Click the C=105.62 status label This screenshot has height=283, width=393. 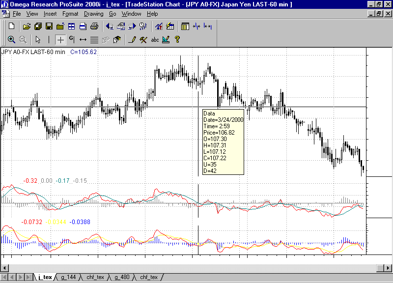pyautogui.click(x=84, y=52)
